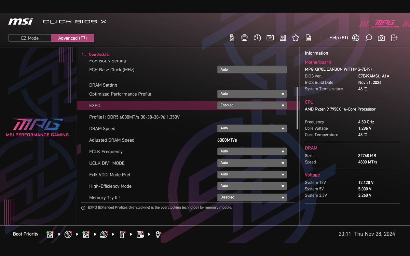Select the first hard disk boot device

[x=50, y=234]
